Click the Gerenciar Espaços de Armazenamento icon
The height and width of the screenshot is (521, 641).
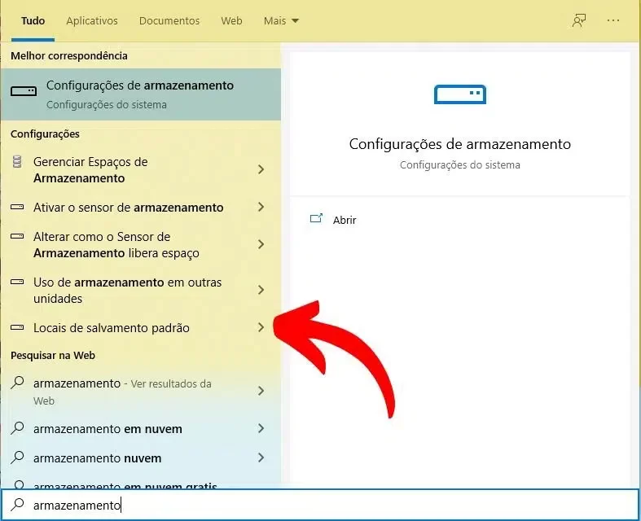point(17,162)
